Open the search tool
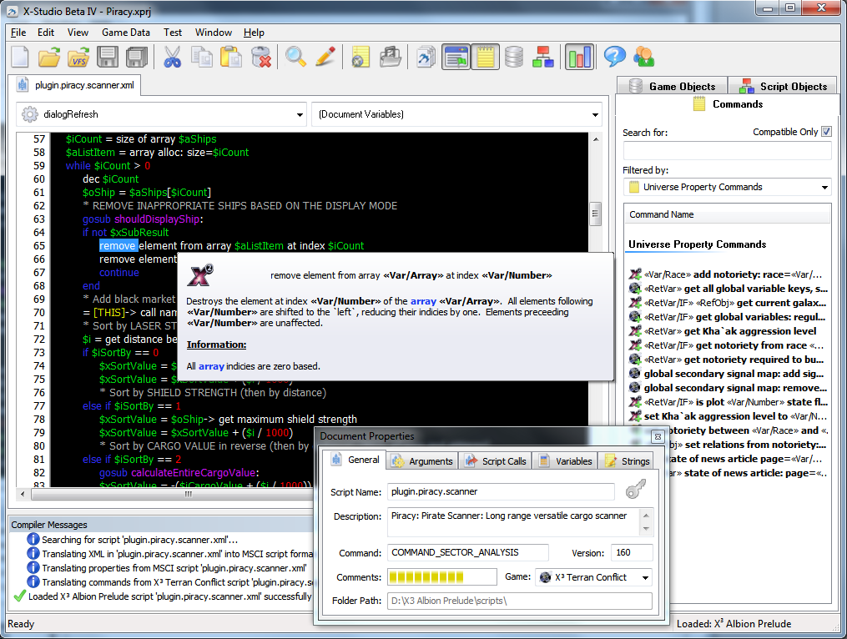 click(x=293, y=57)
